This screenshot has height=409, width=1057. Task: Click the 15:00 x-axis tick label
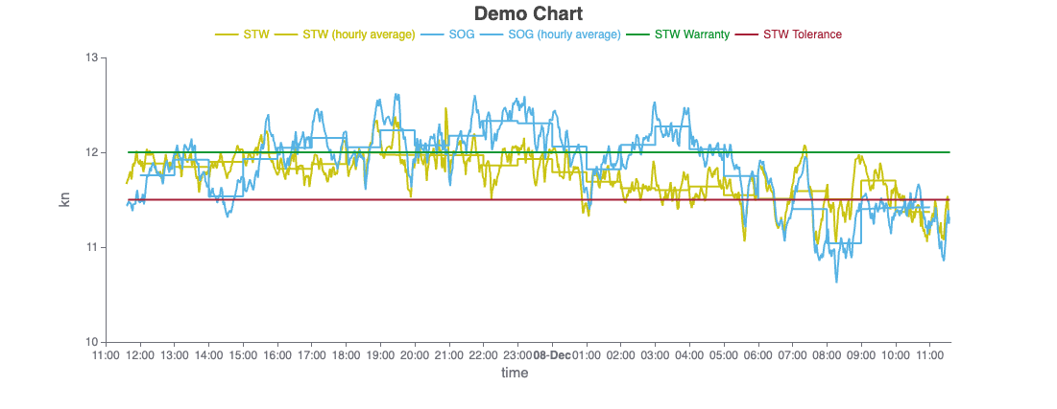(243, 353)
